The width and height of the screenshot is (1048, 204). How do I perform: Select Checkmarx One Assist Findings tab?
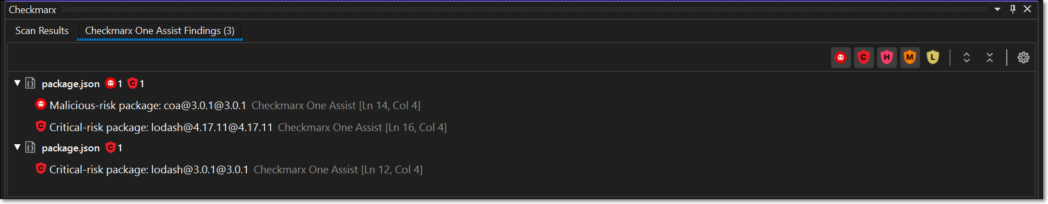tap(160, 31)
